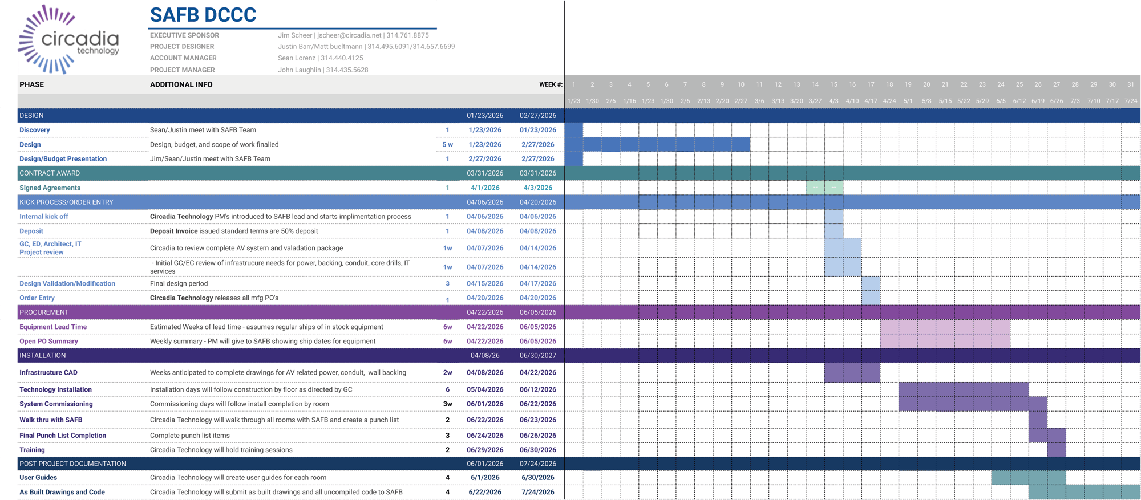Click the green Signed Agreements Gantt bar
The width and height of the screenshot is (1141, 500).
(x=824, y=188)
